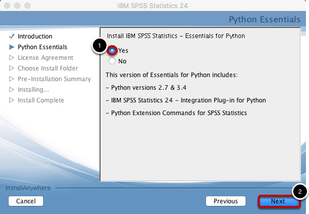
Task: Select the No radio button
Action: tap(112, 61)
